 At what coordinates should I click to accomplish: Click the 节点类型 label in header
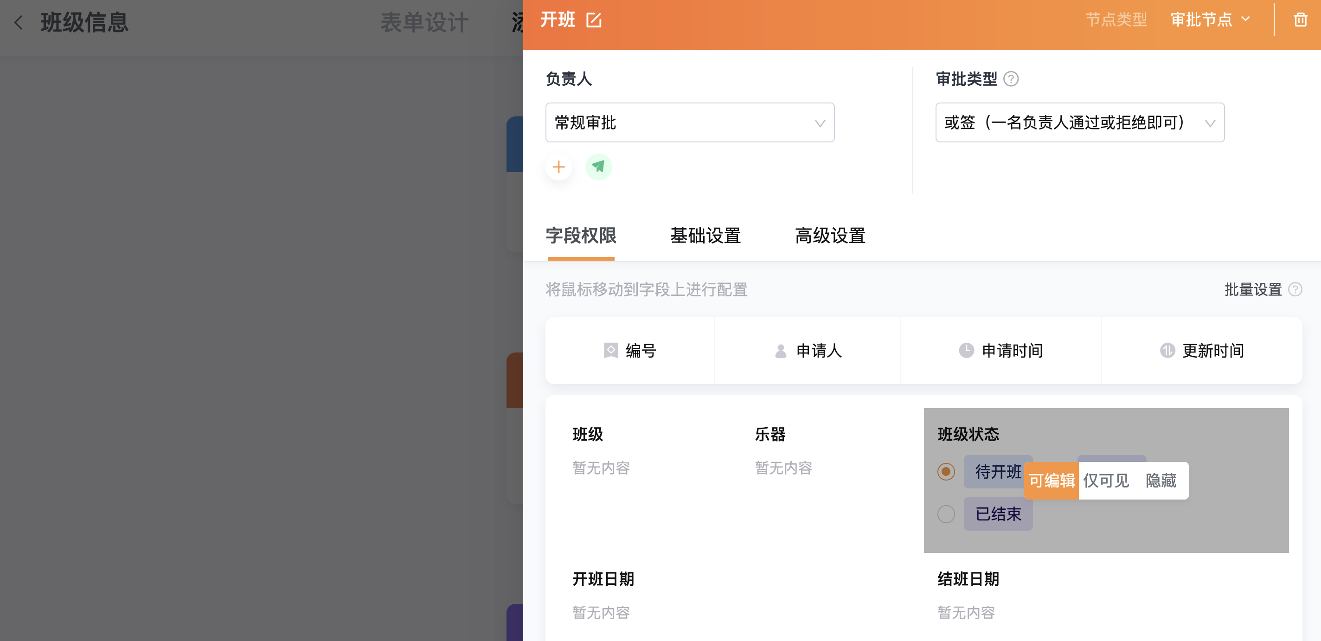[1116, 20]
